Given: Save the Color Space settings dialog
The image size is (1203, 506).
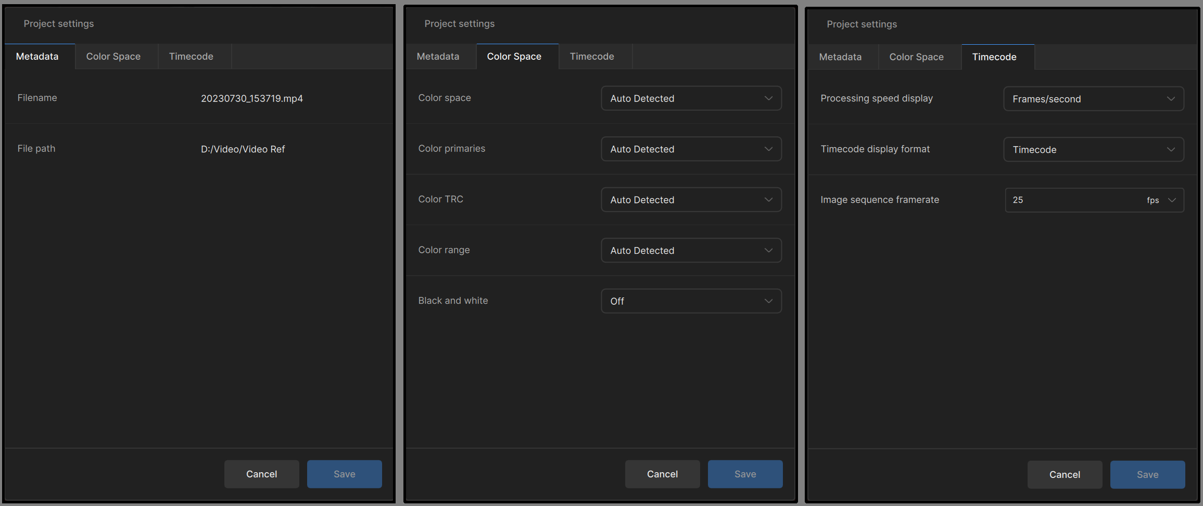Looking at the screenshot, I should (x=745, y=474).
